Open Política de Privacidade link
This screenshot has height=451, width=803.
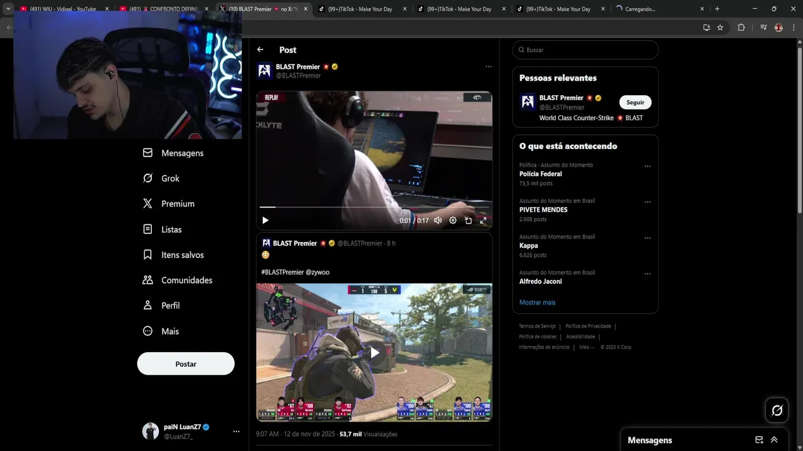coord(588,326)
